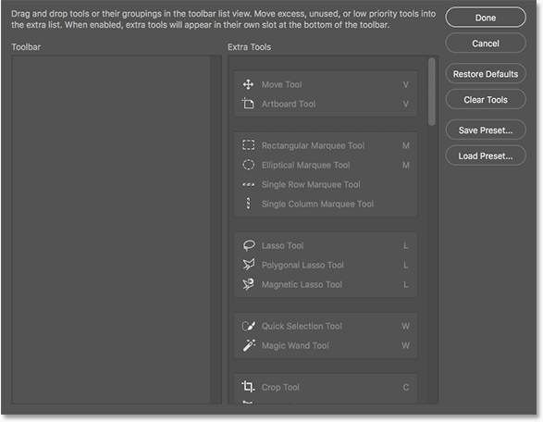Confirm changes with the Done button
The height and width of the screenshot is (422, 543).
(x=486, y=18)
